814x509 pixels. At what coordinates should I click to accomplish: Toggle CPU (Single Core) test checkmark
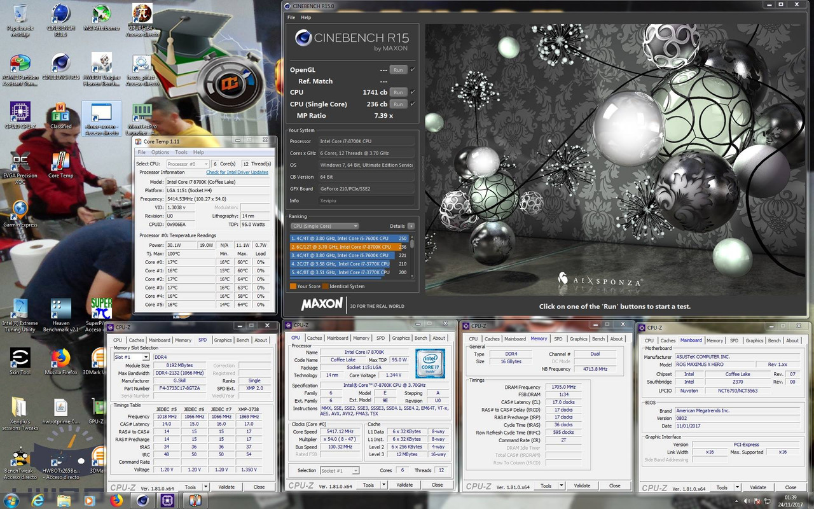pyautogui.click(x=413, y=104)
